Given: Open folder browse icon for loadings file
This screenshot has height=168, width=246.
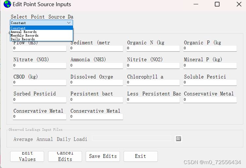Looking at the screenshot, I should [178, 139].
